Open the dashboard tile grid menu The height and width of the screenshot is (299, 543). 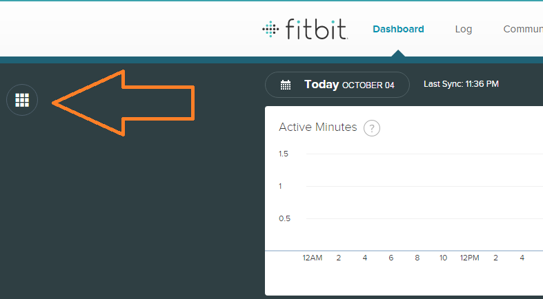tap(22, 101)
